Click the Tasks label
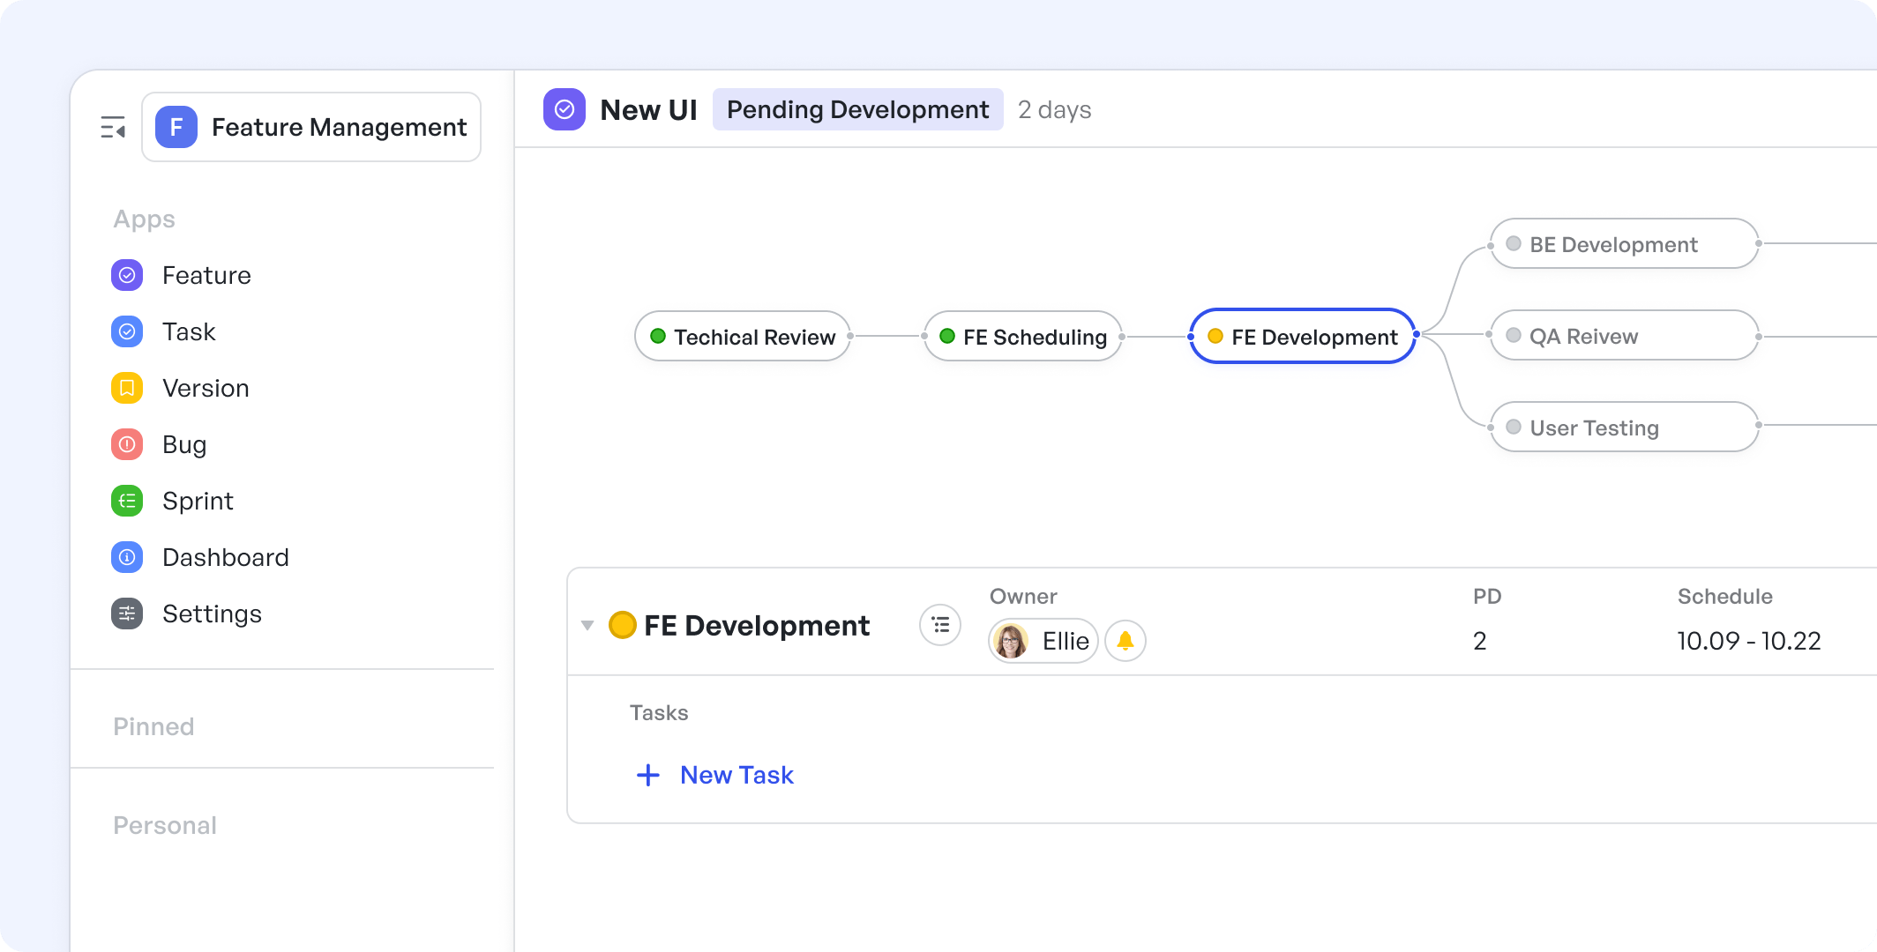 coord(659,713)
